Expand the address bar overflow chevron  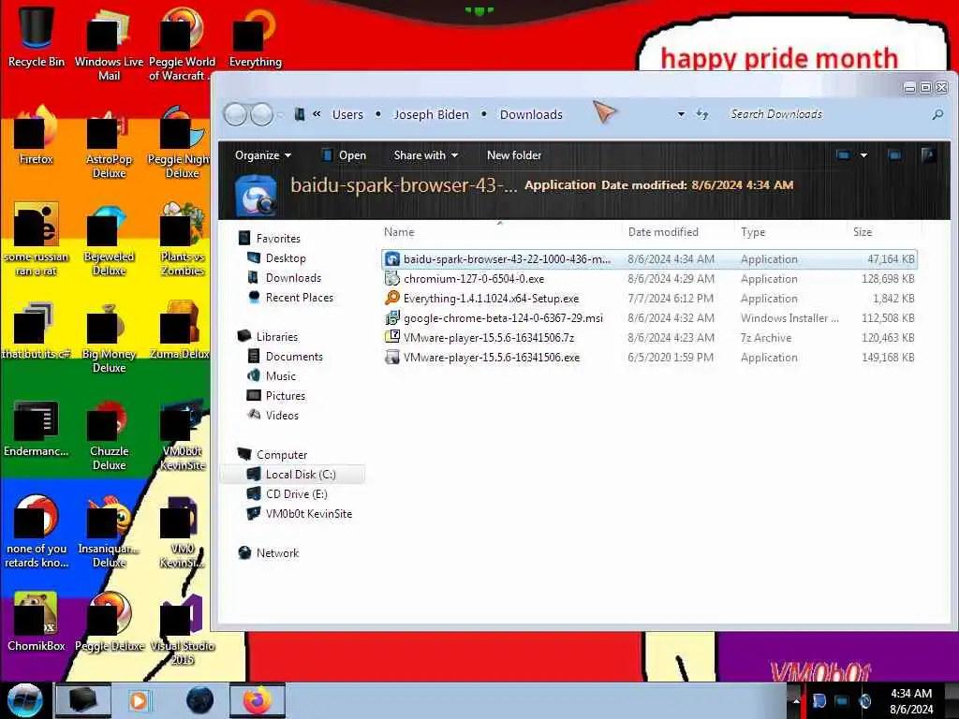(317, 113)
